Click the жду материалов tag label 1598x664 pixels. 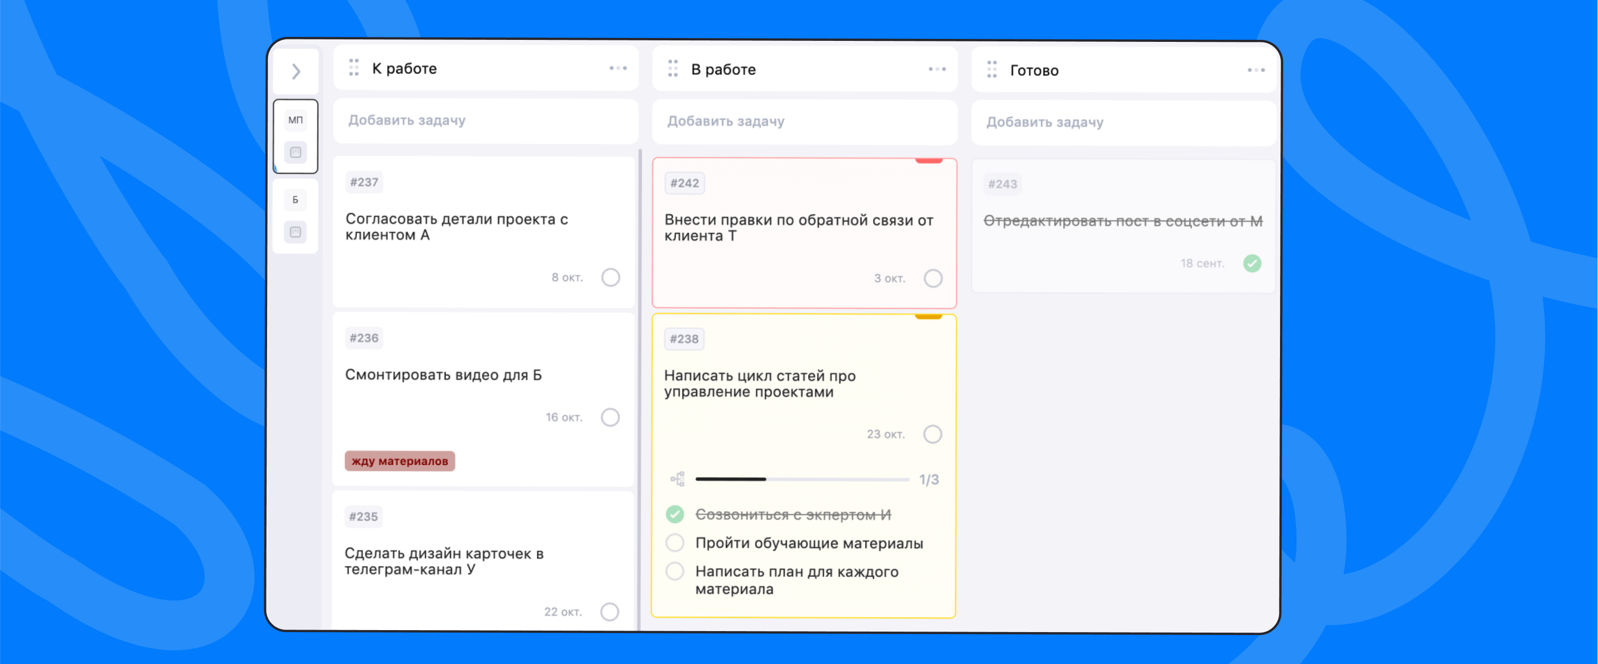[x=399, y=461]
